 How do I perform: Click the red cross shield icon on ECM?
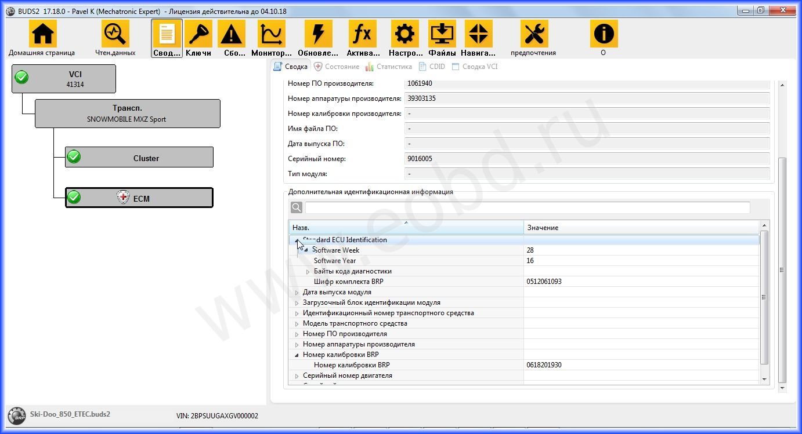(123, 198)
